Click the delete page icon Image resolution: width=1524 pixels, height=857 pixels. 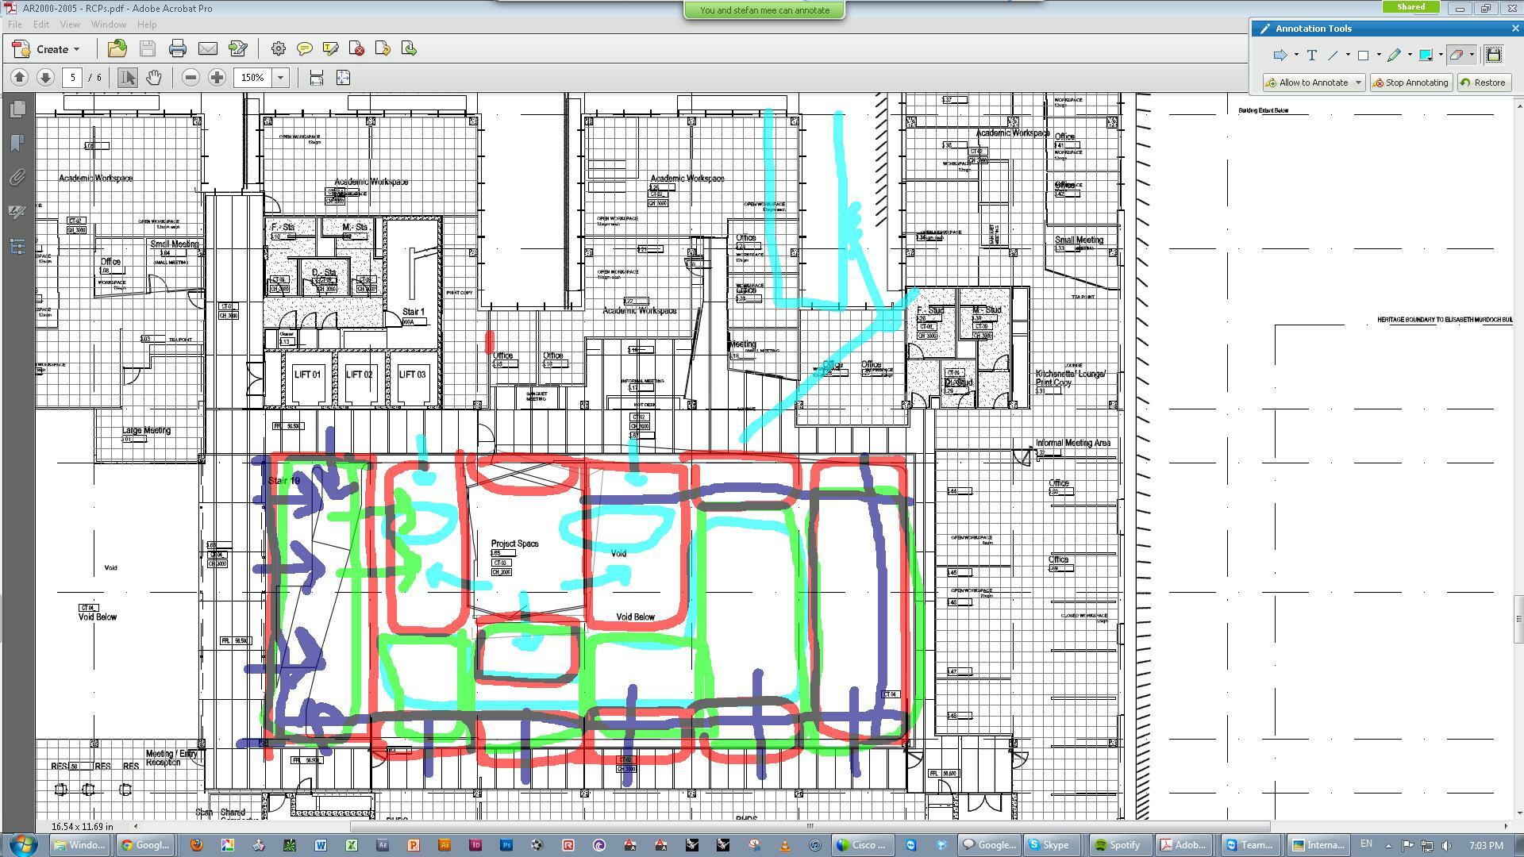click(x=356, y=49)
